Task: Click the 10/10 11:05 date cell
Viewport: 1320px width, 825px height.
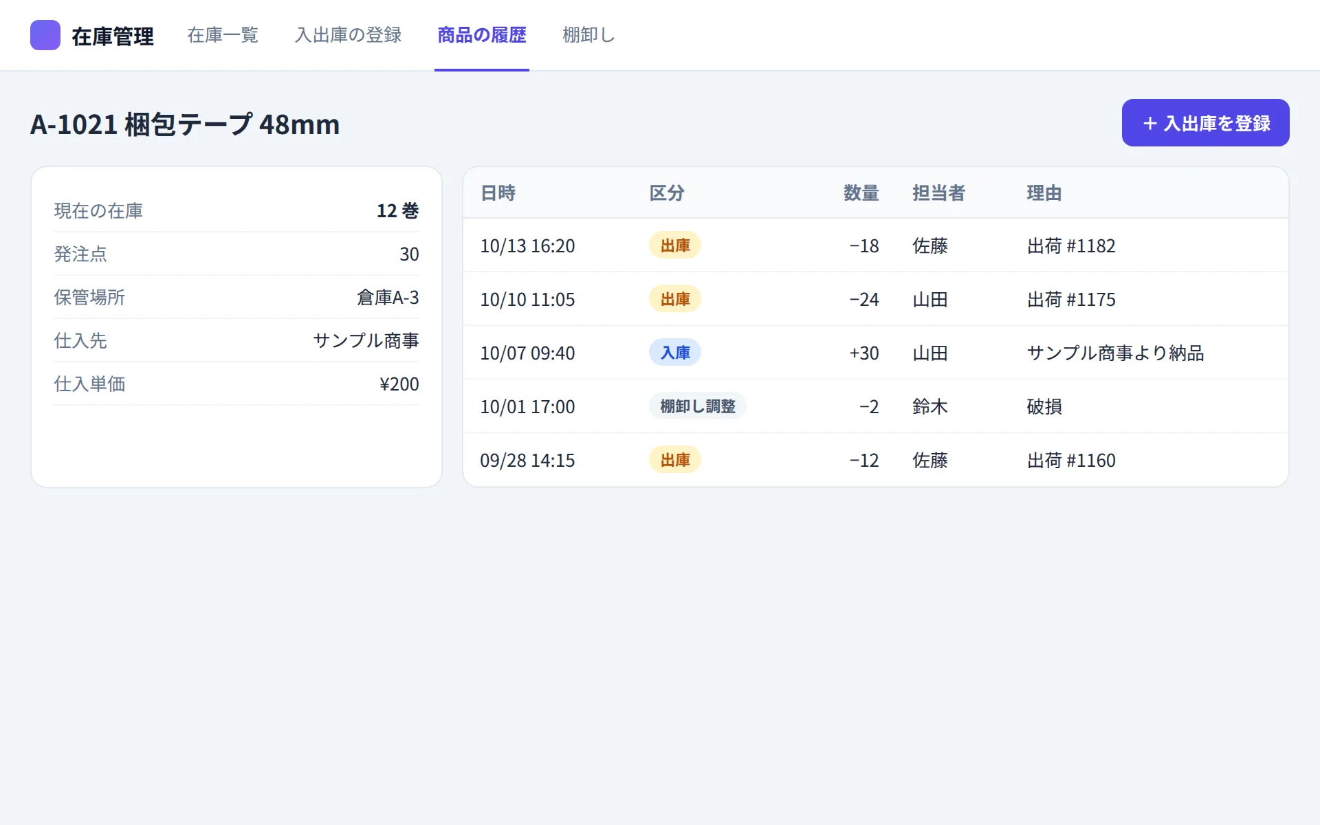Action: click(x=527, y=299)
